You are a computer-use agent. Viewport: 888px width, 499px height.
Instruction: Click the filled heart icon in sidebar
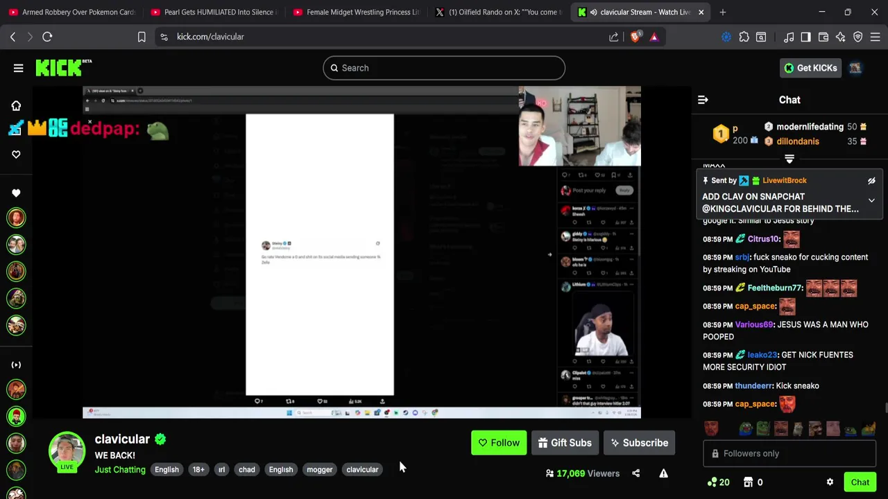pos(16,193)
